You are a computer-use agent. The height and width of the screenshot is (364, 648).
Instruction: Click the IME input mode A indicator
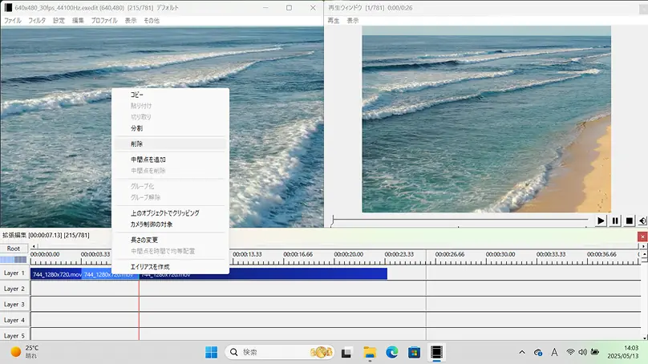[x=554, y=353]
